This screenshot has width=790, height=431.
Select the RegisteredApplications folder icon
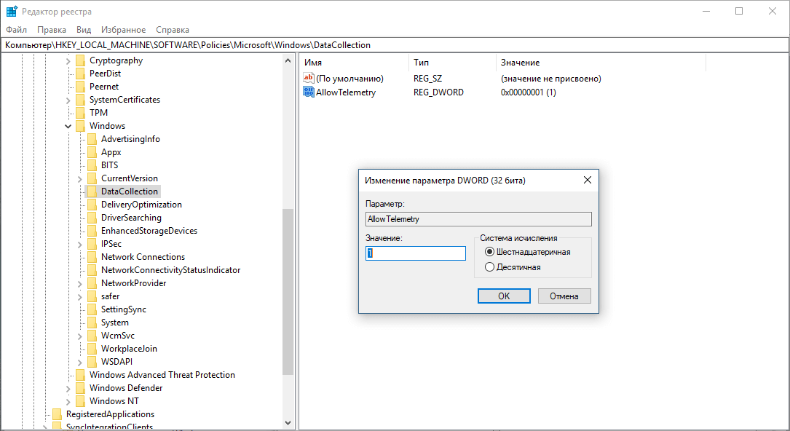pyautogui.click(x=57, y=414)
